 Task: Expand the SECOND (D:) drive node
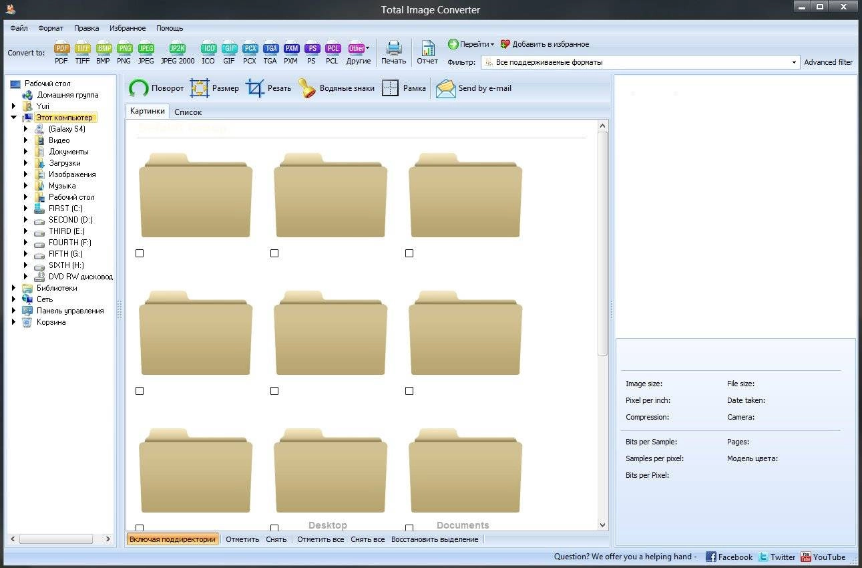point(26,220)
